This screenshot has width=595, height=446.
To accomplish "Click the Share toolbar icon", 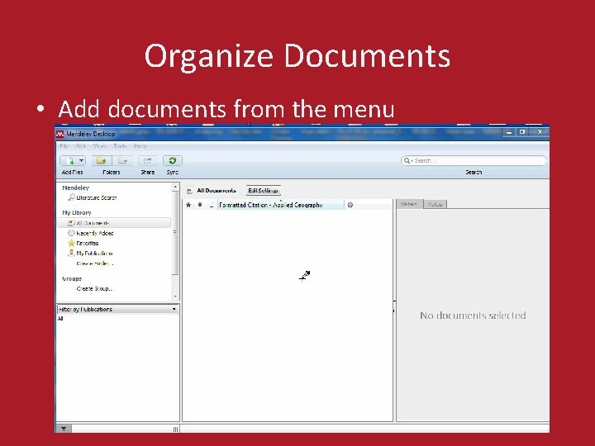I will [x=148, y=161].
